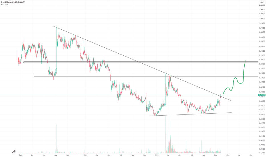The height and width of the screenshot is (157, 266).
Task: Click the TradingView logo in the bottom-left corner
Action: pyautogui.click(x=14, y=151)
